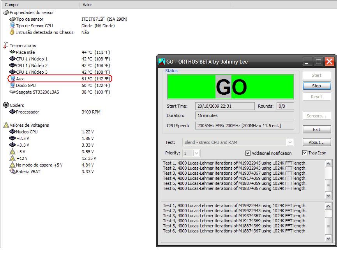This screenshot has height=257, width=337.
Task: Select the 3409 RPM cooler value
Action: [91, 112]
